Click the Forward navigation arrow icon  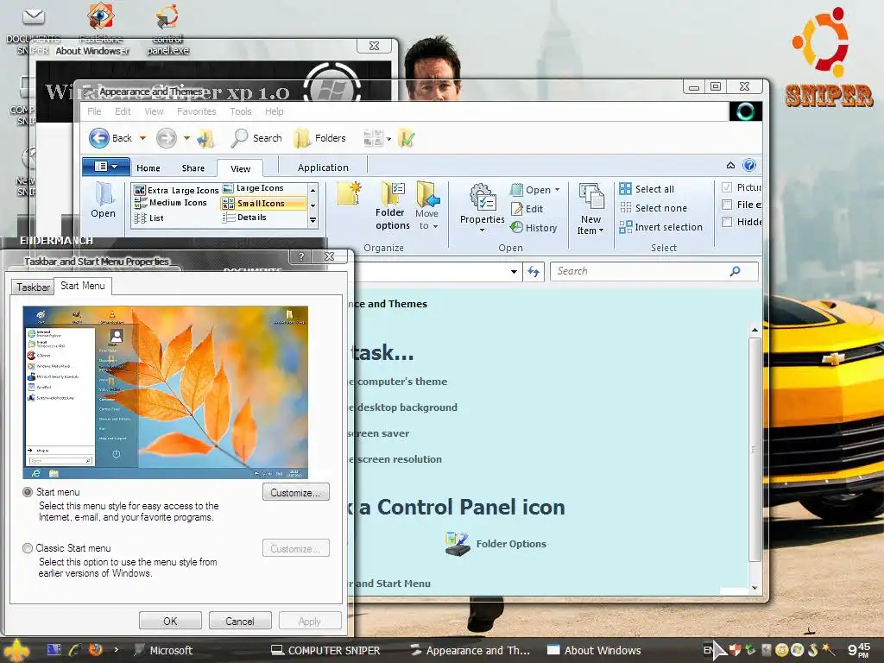coord(167,138)
